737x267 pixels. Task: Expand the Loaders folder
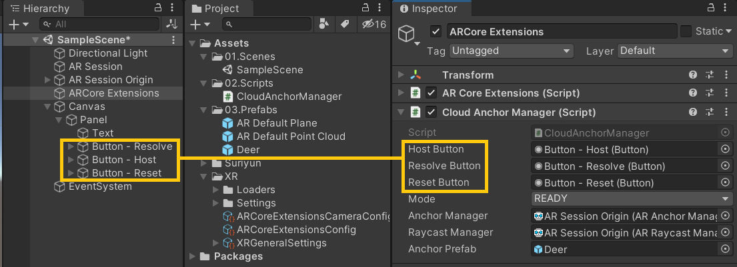click(x=215, y=190)
